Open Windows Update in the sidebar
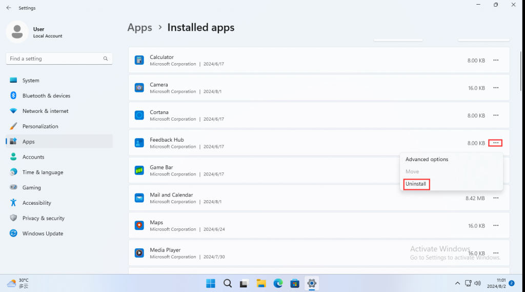The width and height of the screenshot is (525, 292). [59, 233]
